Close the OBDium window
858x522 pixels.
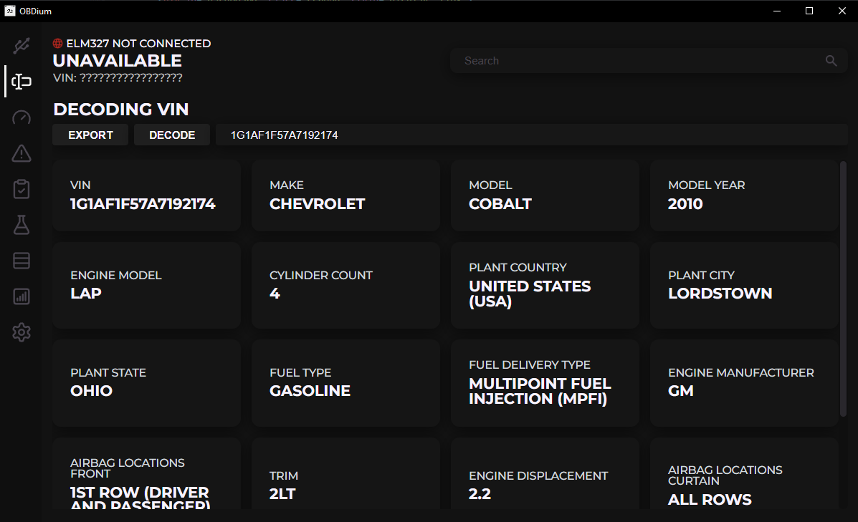842,11
